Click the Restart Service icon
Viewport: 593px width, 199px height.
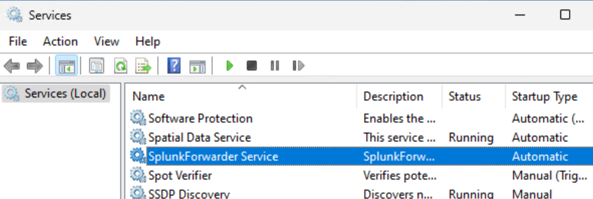[x=298, y=66]
